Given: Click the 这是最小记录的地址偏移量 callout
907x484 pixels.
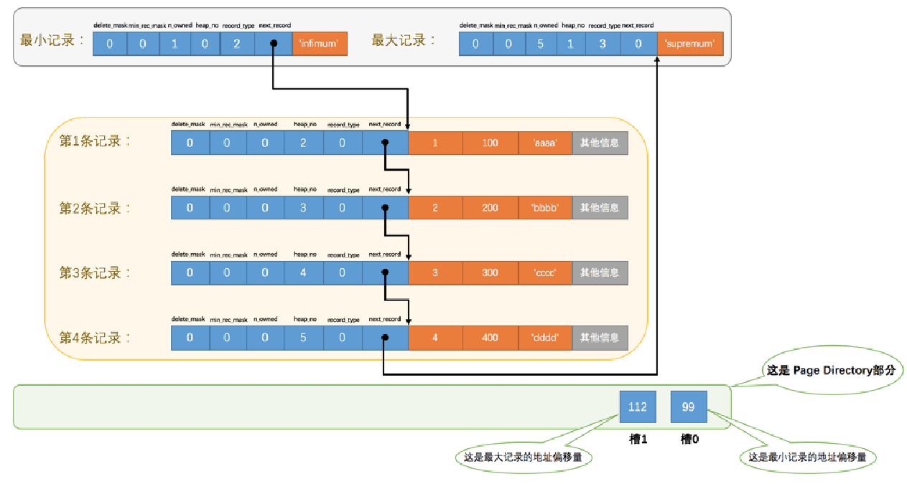Looking at the screenshot, I should [807, 457].
